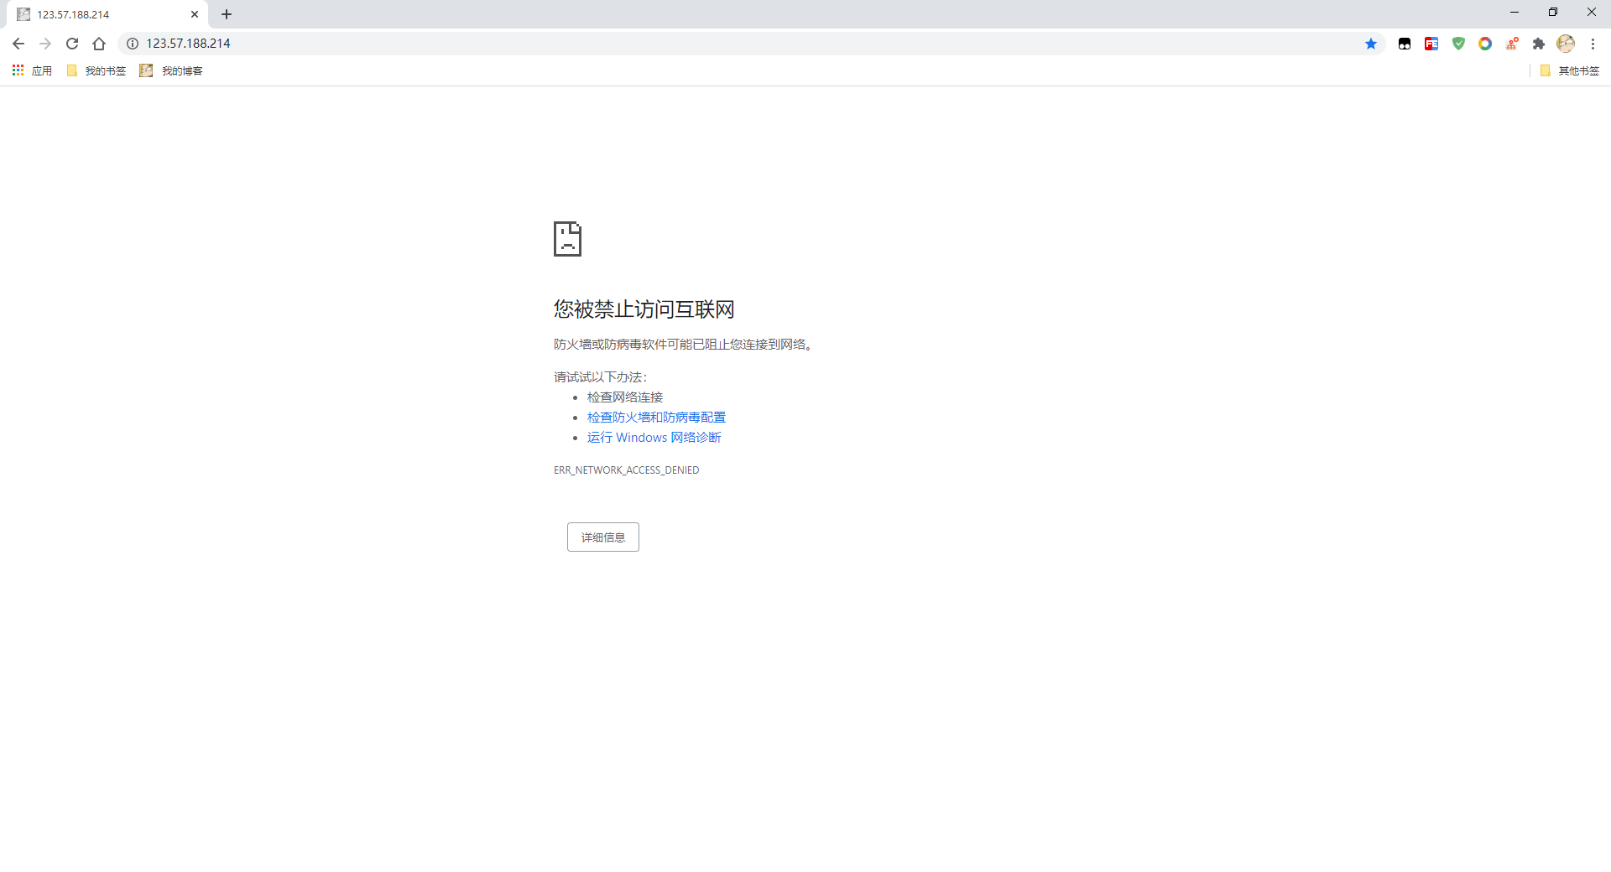Click the 检查网络连接 list item
1611x872 pixels.
pos(625,397)
